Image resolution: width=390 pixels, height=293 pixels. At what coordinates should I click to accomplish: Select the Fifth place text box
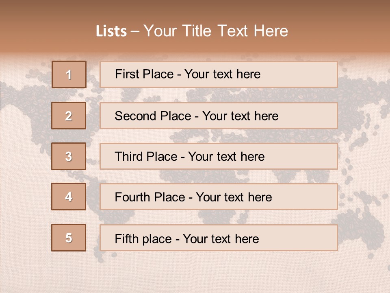(219, 238)
